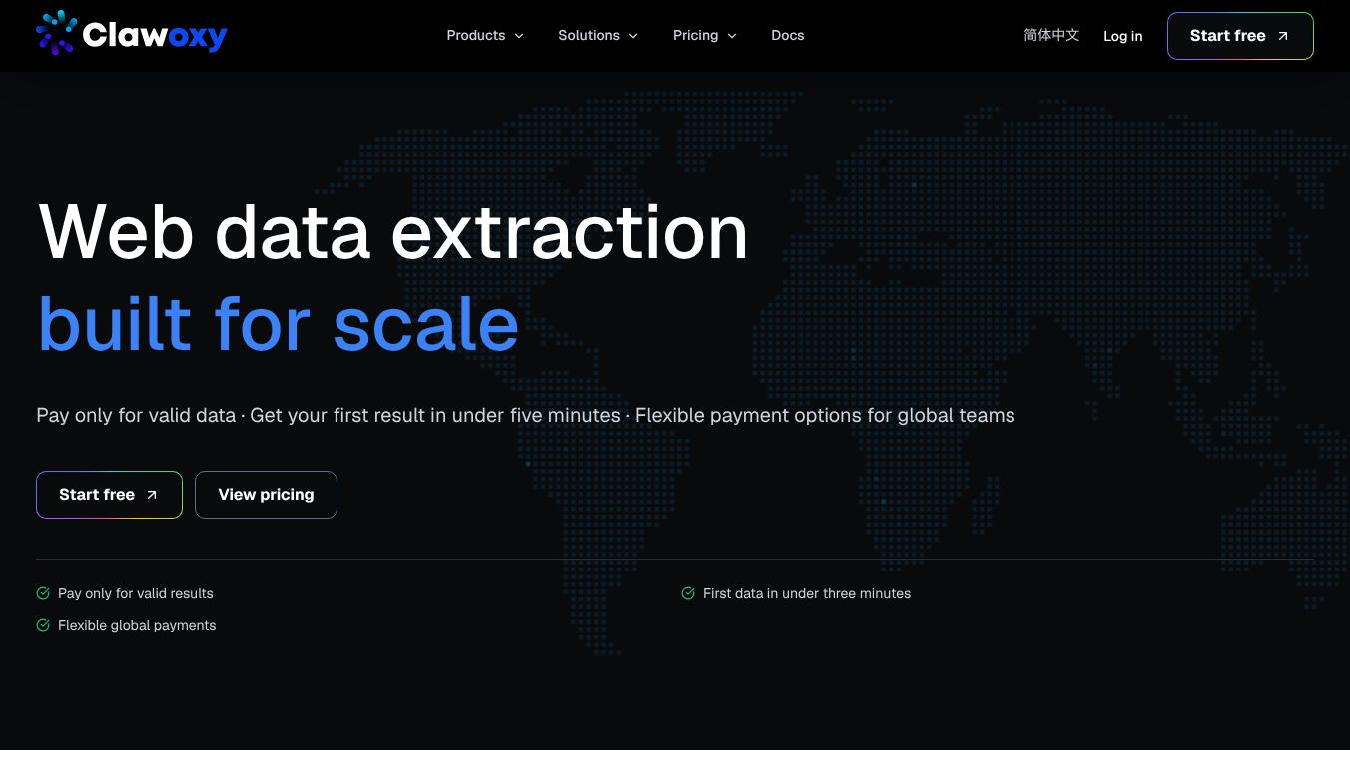
Task: Click the Clawoxy wordmark text
Action: click(x=155, y=36)
